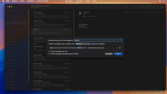This screenshot has width=167, height=94.
Task: Open the Mensagem menu
Action: pos(69,1)
